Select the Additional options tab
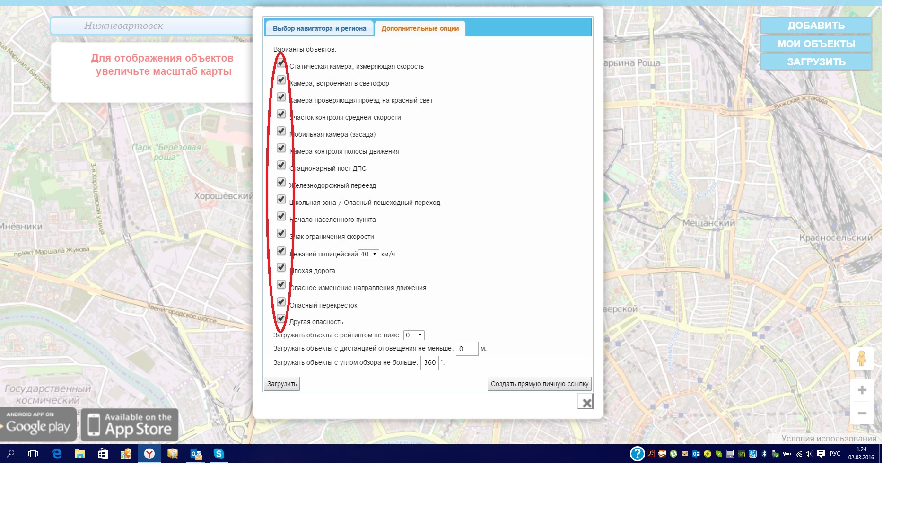The width and height of the screenshot is (909, 511). [x=420, y=28]
